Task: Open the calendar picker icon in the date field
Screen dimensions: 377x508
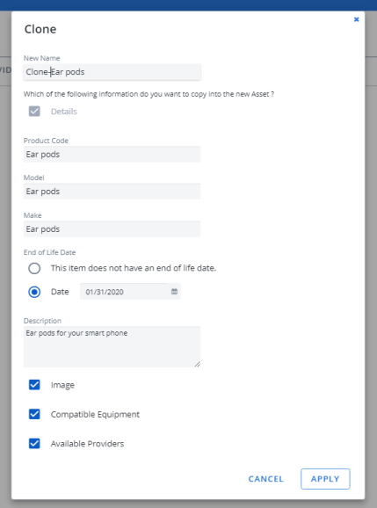Action: pos(174,291)
